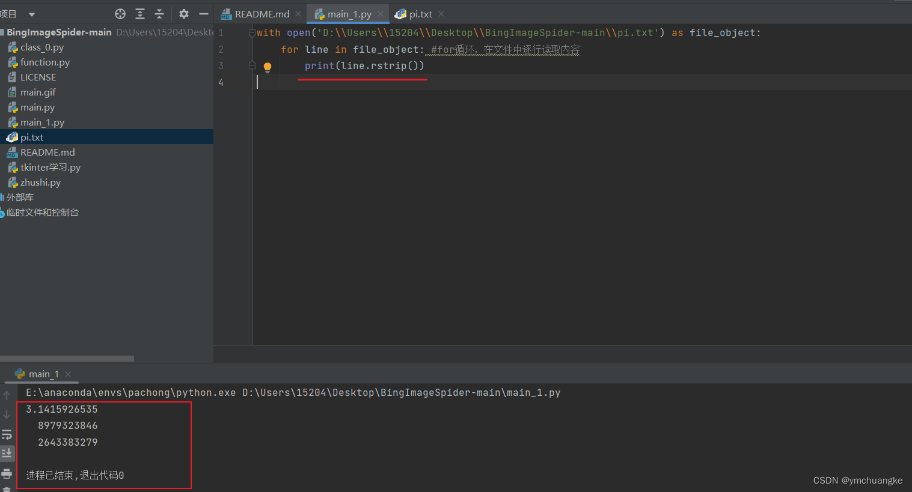Hide the project panel with minus icon
Image resolution: width=912 pixels, height=492 pixels.
pos(204,14)
